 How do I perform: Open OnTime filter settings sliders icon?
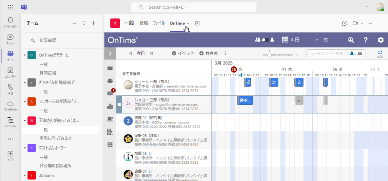click(x=325, y=40)
